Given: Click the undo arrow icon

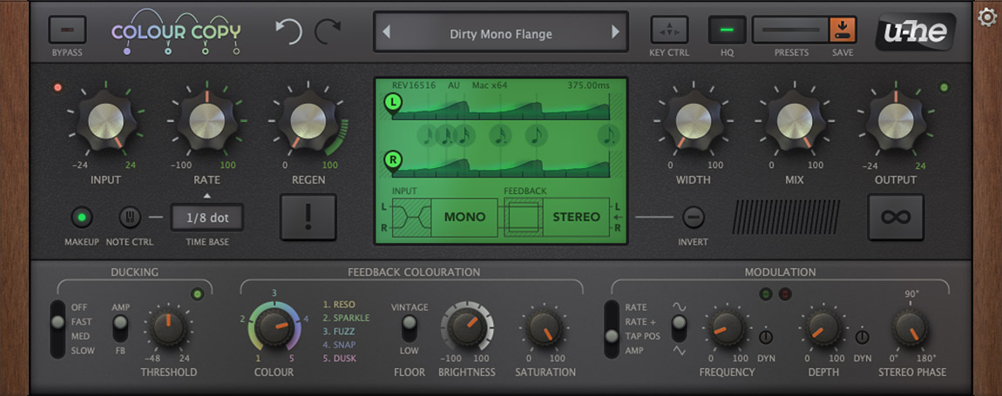Looking at the screenshot, I should point(288,32).
